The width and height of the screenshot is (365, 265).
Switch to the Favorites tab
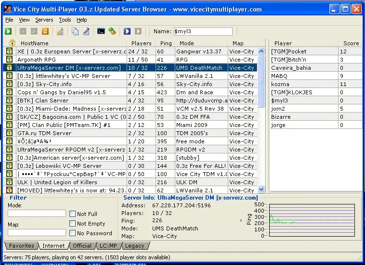(x=21, y=246)
